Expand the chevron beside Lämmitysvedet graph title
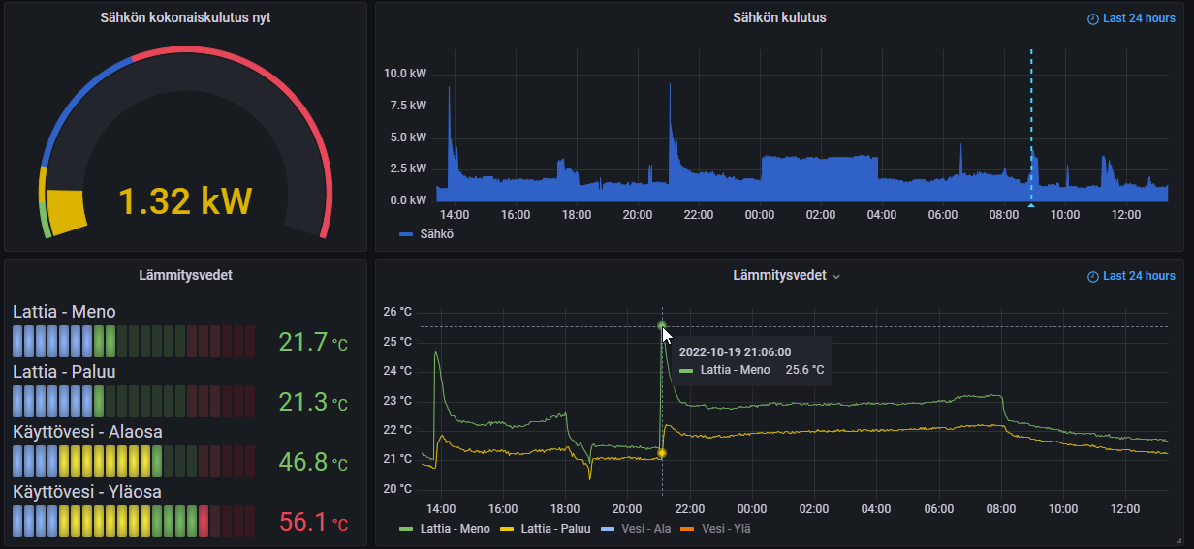Viewport: 1194px width, 549px height. (x=836, y=277)
